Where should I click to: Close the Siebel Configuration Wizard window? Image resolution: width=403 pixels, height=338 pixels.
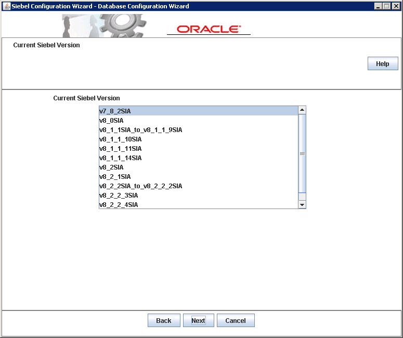(x=396, y=6)
